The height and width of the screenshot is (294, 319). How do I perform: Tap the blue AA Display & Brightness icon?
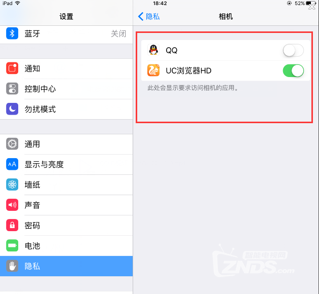pyautogui.click(x=12, y=164)
